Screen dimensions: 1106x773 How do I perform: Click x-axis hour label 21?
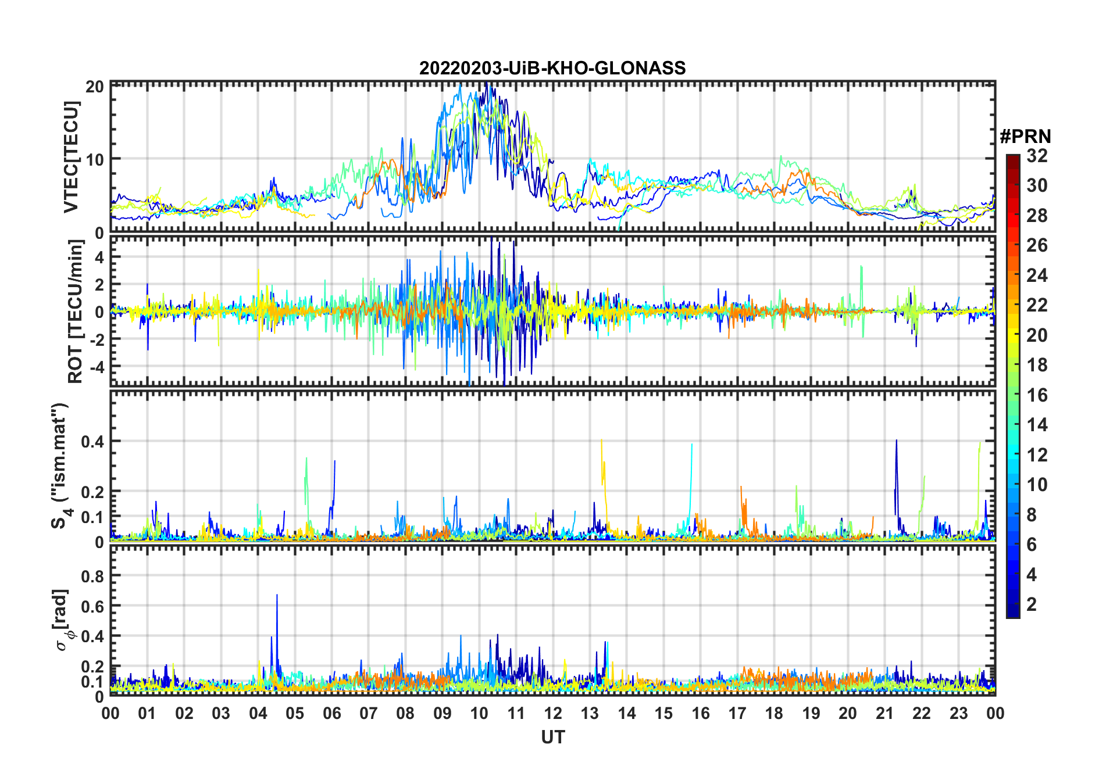(885, 713)
